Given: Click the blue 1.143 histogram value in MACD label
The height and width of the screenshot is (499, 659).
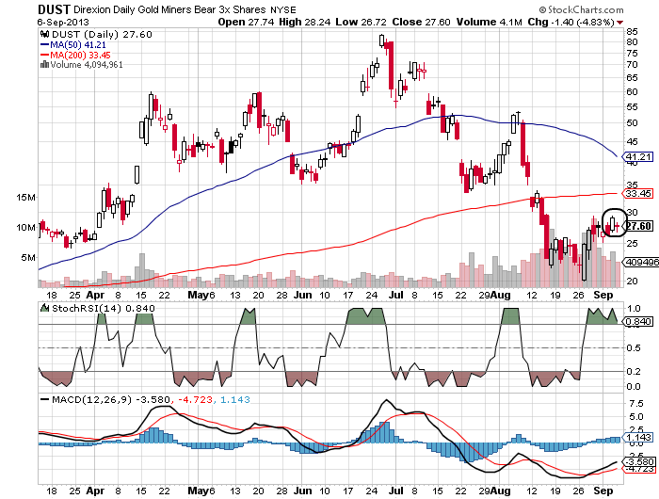Looking at the screenshot, I should tap(235, 399).
